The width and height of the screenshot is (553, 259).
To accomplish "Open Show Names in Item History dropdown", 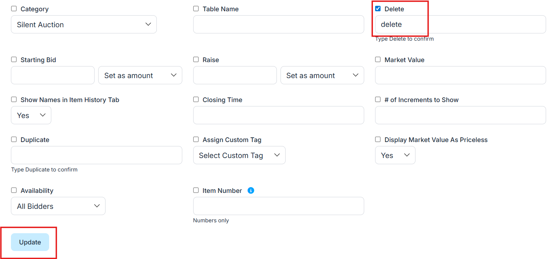I will [31, 115].
